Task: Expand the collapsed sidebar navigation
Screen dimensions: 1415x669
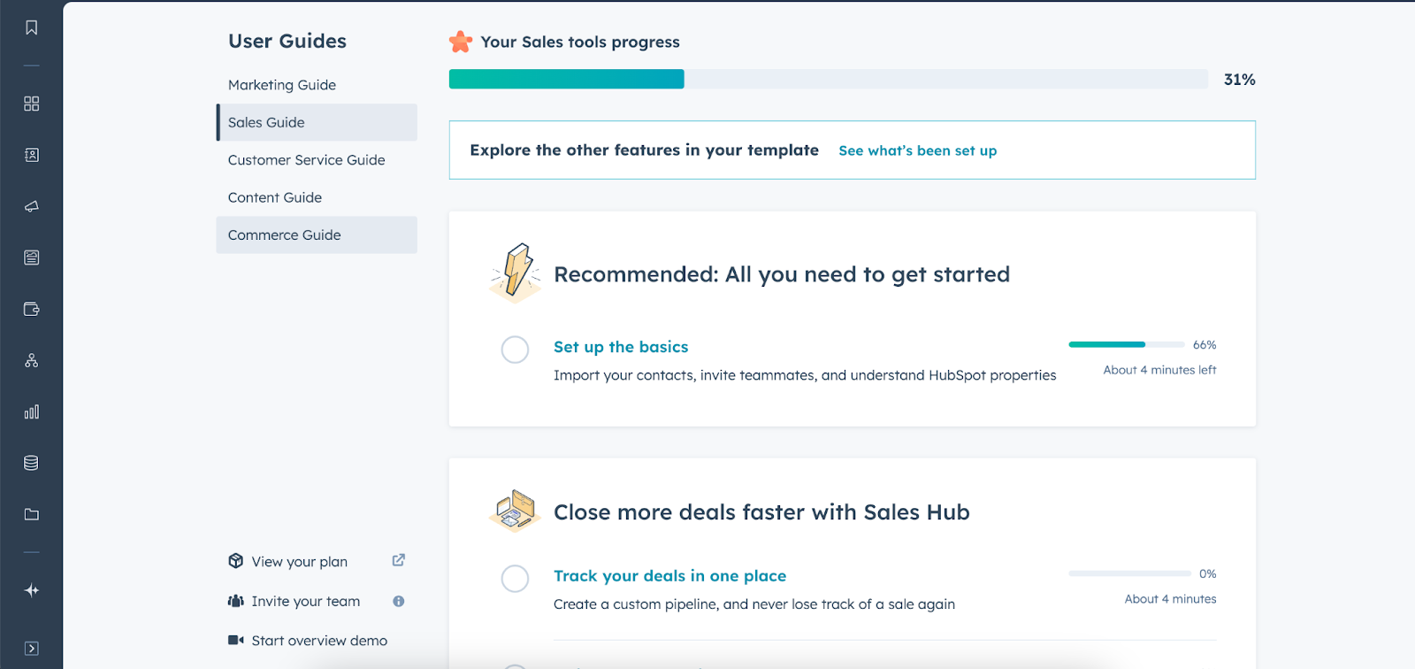Action: (x=32, y=648)
